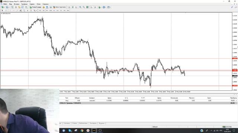Open Yandex browser from the taskbar
Screen dimensions: 238x133
[x=88, y=130]
